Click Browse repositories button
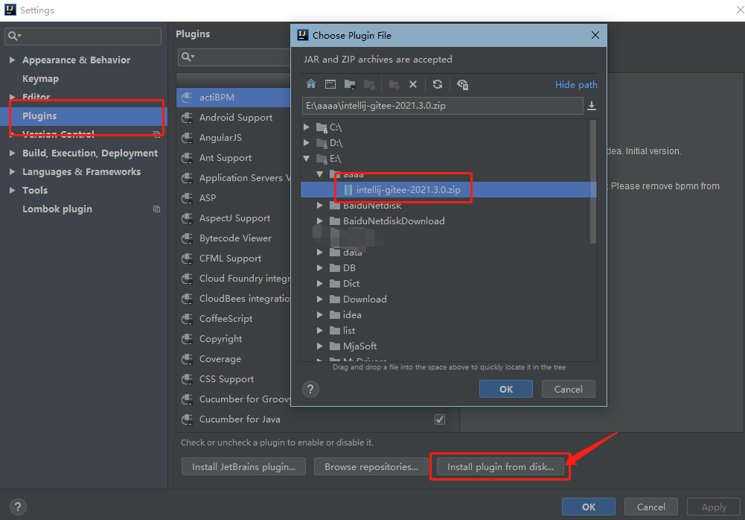This screenshot has height=520, width=745. (x=371, y=466)
